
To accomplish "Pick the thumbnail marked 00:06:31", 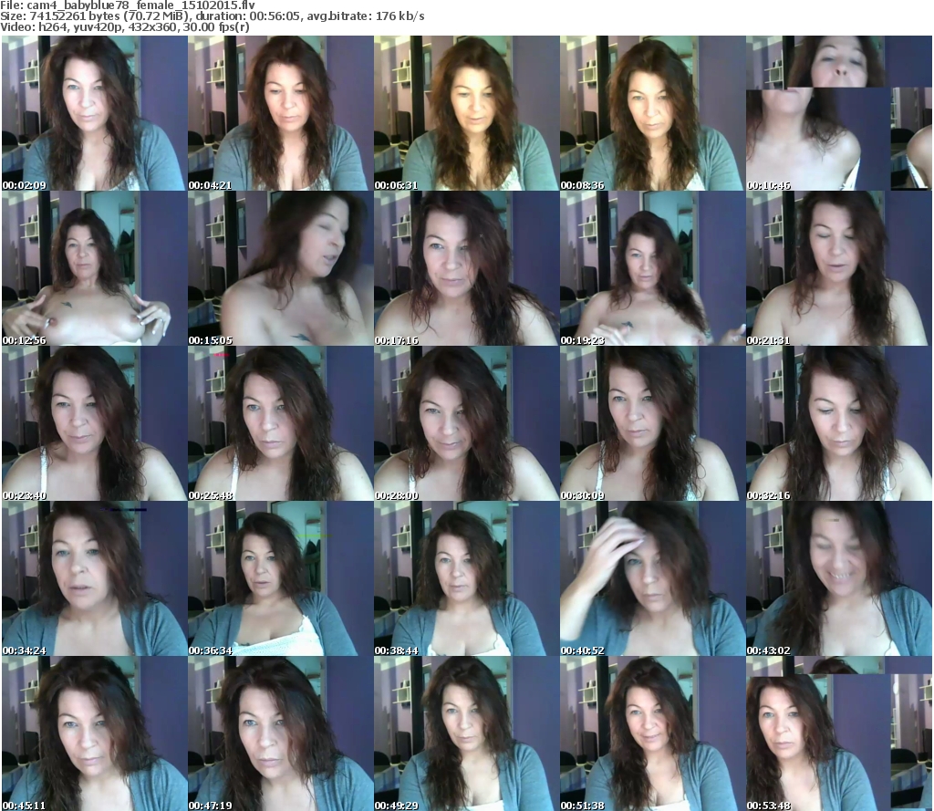I will pos(466,113).
